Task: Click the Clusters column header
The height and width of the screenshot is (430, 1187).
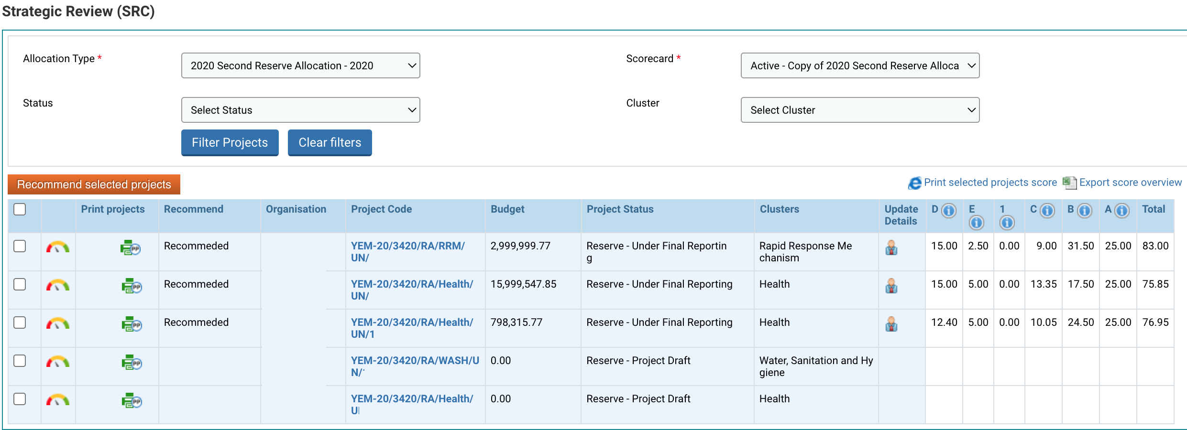Action: [780, 209]
